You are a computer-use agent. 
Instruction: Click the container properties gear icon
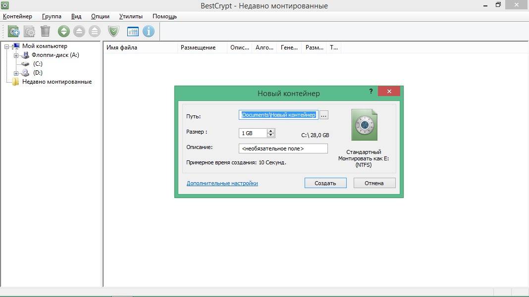point(29,31)
